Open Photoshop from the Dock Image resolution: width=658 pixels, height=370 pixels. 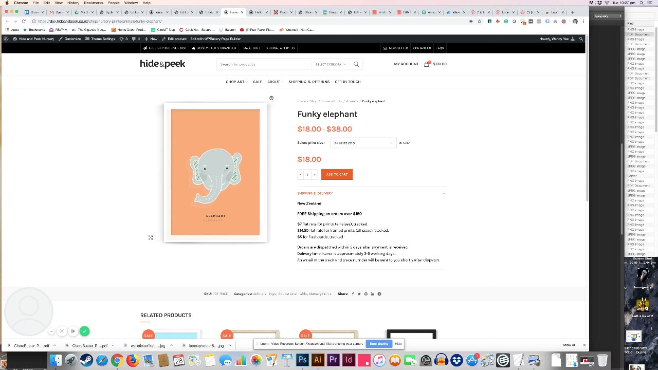(x=302, y=360)
